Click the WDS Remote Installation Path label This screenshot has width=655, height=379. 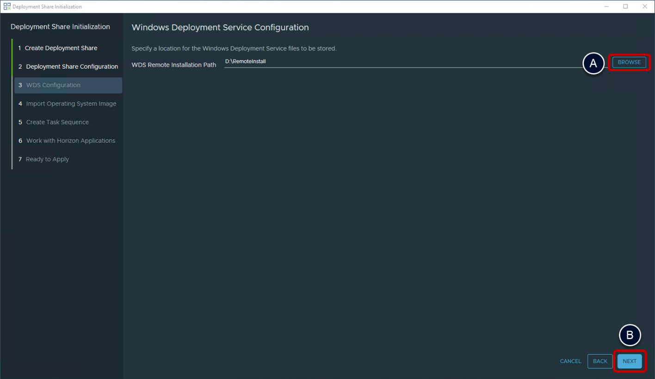tap(173, 65)
